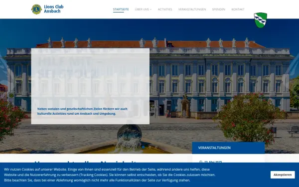Image resolution: width=299 pixels, height=187 pixels.
Task: Select the first slider dot
Action: (x=143, y=147)
